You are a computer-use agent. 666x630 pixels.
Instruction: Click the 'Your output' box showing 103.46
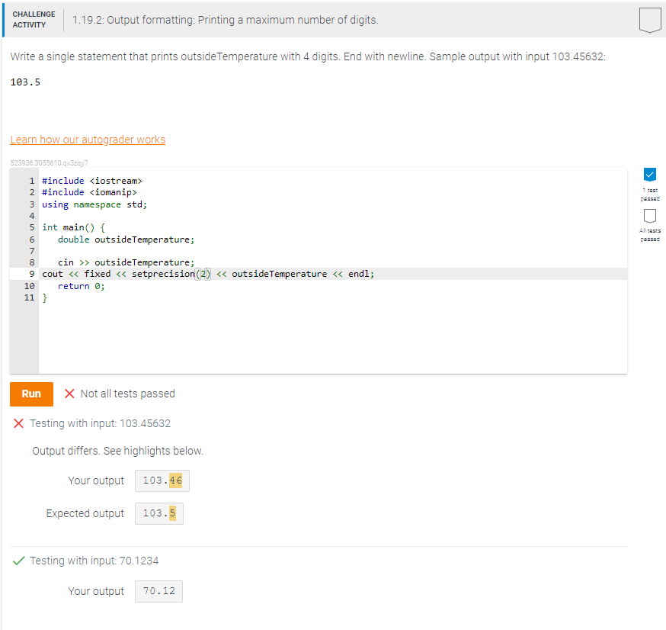tap(162, 481)
